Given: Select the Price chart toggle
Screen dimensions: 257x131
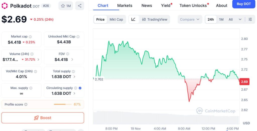Looking at the screenshot, I should tap(100, 19).
